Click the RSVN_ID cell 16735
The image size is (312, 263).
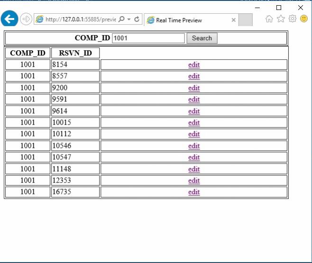click(75, 192)
